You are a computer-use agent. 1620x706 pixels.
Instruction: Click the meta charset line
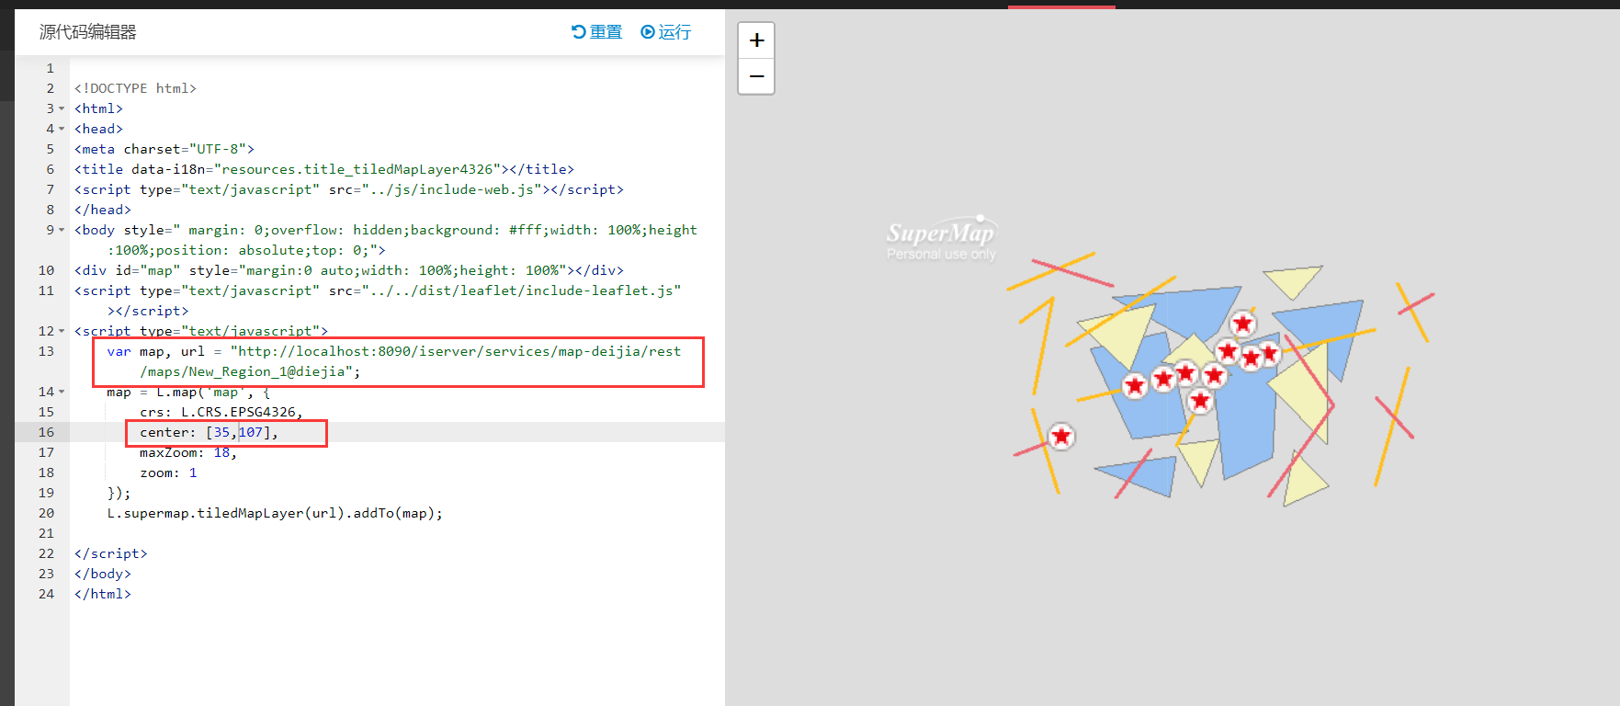point(164,149)
